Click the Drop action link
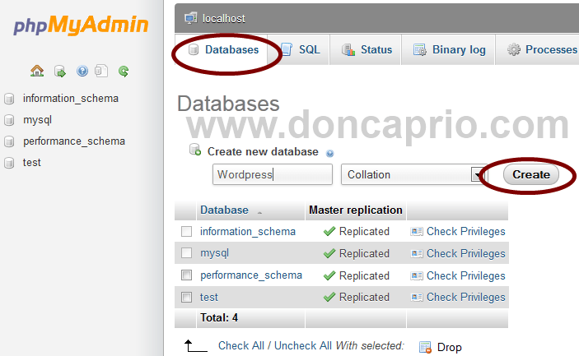Viewport: 579px width, 356px height. click(450, 347)
